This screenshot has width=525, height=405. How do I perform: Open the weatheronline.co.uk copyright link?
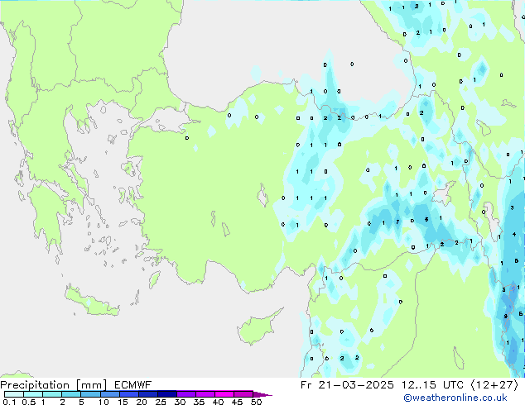tap(455, 398)
